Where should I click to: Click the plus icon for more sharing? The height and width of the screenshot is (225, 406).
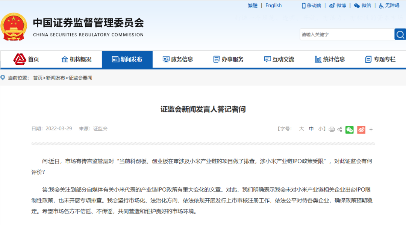tap(371, 130)
